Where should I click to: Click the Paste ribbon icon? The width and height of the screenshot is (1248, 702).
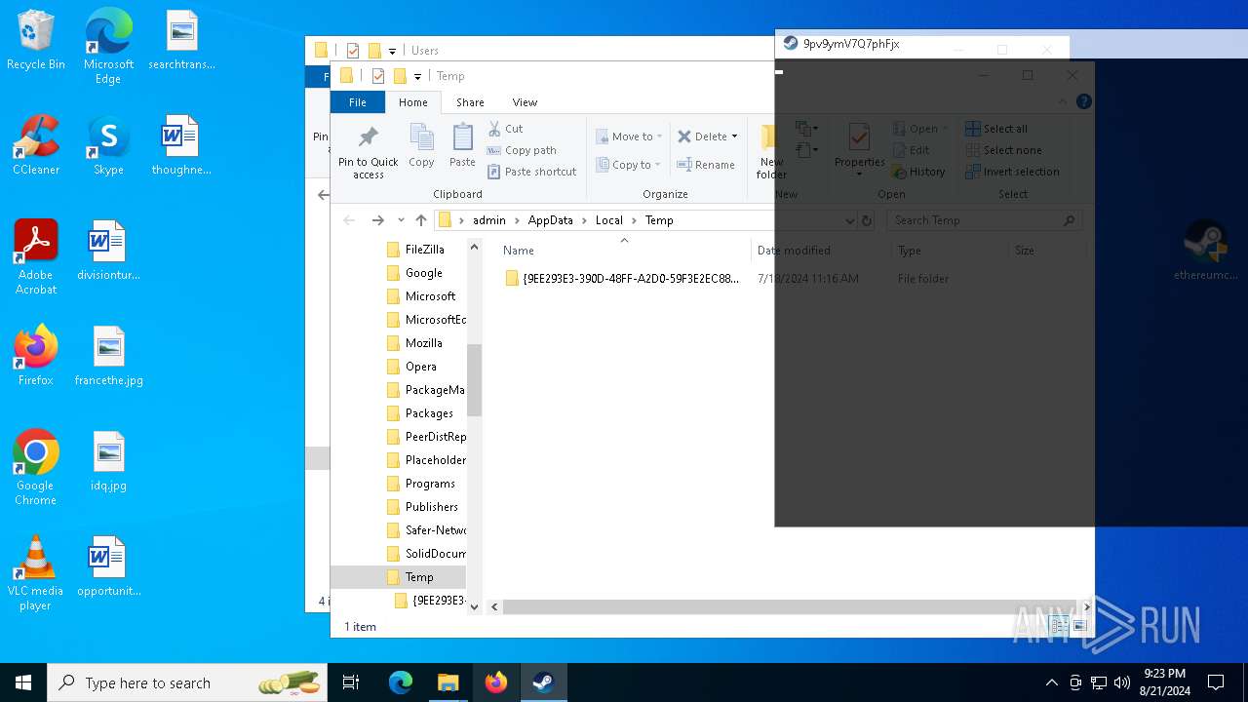click(462, 146)
